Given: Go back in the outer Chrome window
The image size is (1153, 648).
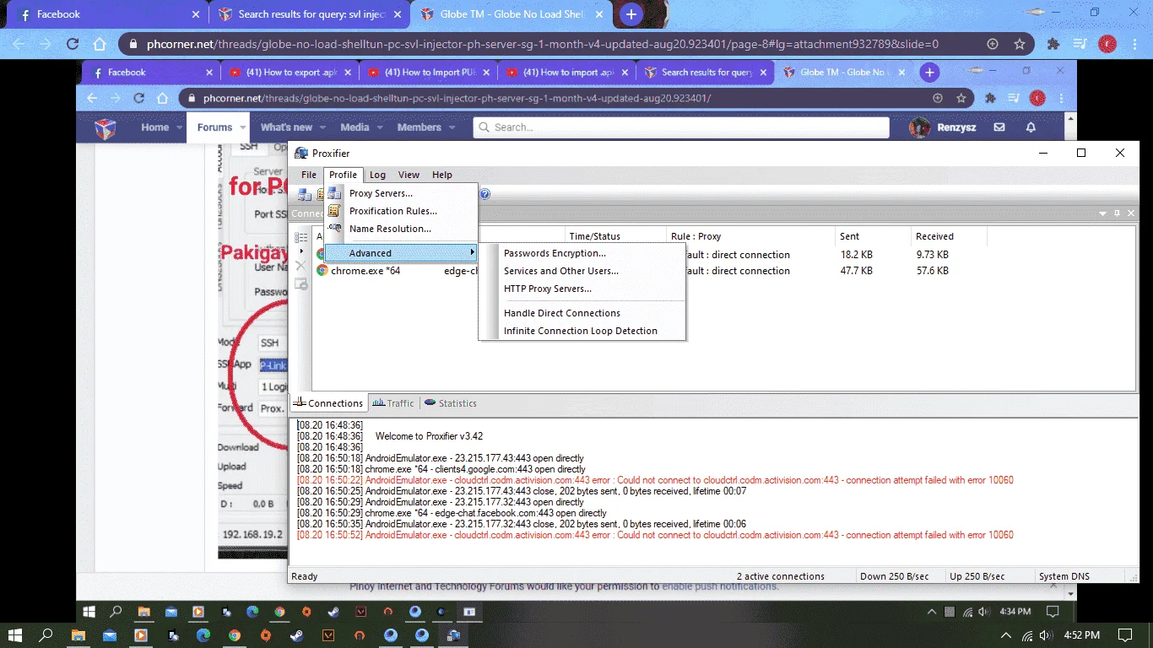Looking at the screenshot, I should click(19, 44).
